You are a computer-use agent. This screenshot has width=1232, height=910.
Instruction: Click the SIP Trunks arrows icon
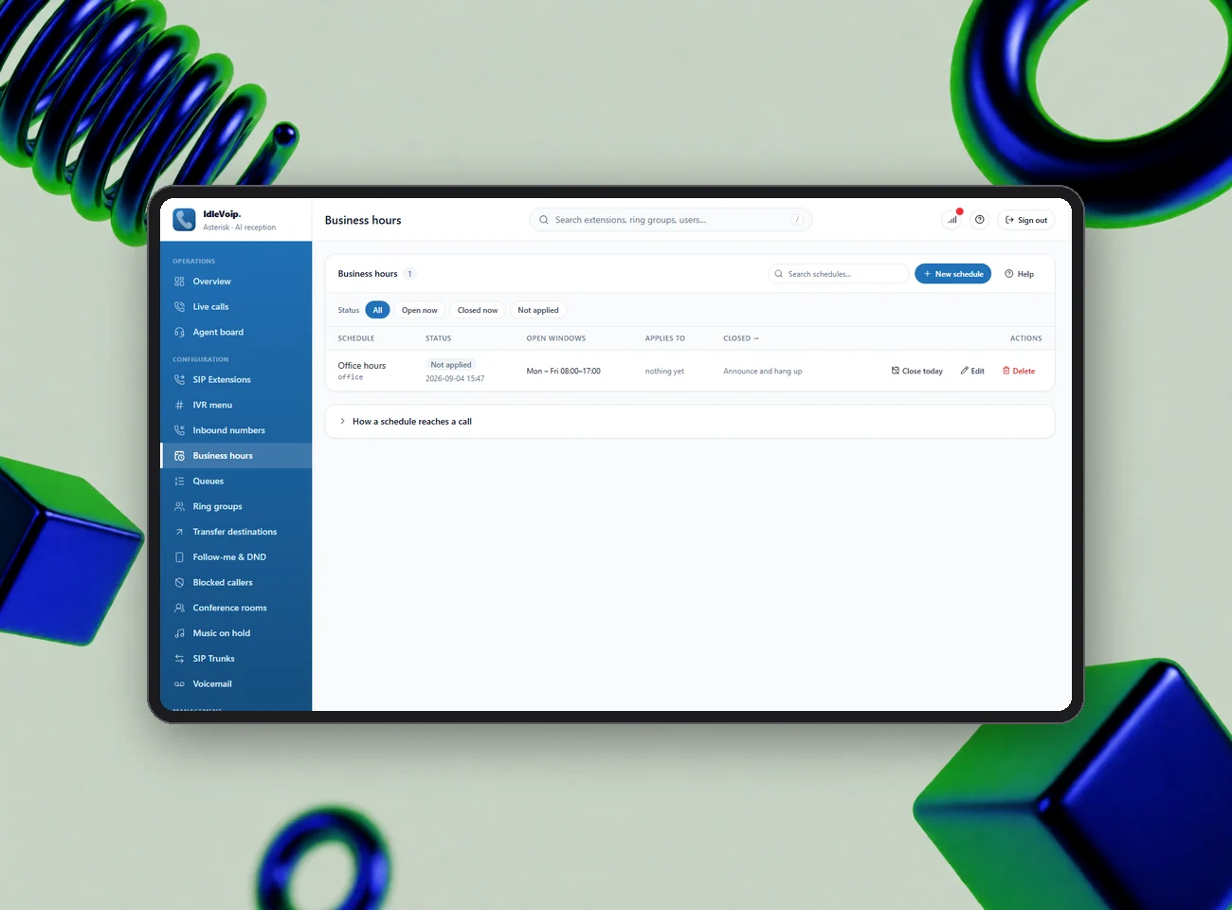pyautogui.click(x=179, y=659)
